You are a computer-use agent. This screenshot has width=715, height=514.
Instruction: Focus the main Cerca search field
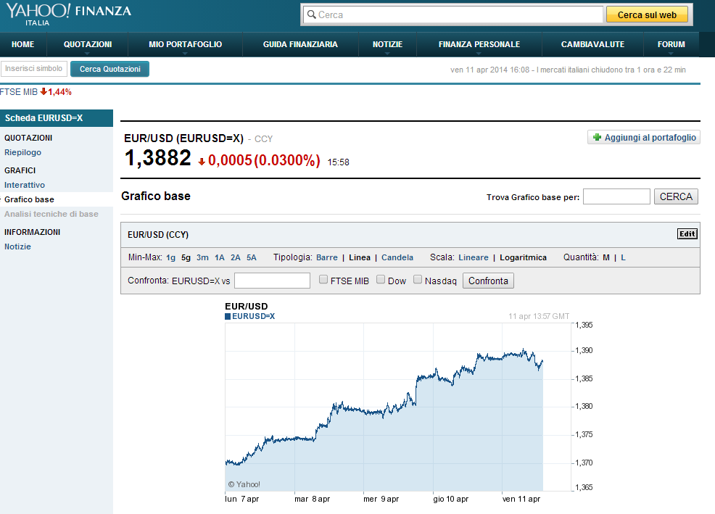click(x=453, y=14)
